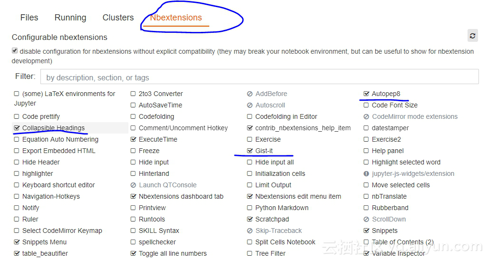
Task: Click the info icon beside jupyter-js-widgets/extension
Action: pyautogui.click(x=366, y=174)
